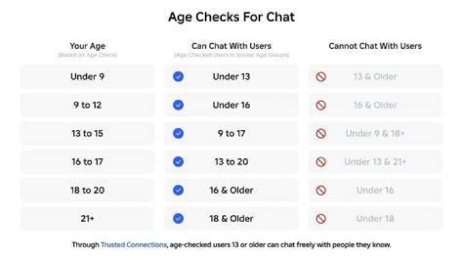Select the 16 to 17 age row

(87, 162)
